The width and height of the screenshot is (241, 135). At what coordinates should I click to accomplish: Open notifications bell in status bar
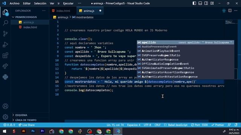(236, 125)
